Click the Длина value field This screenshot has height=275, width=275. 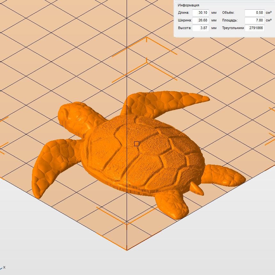pos(200,13)
